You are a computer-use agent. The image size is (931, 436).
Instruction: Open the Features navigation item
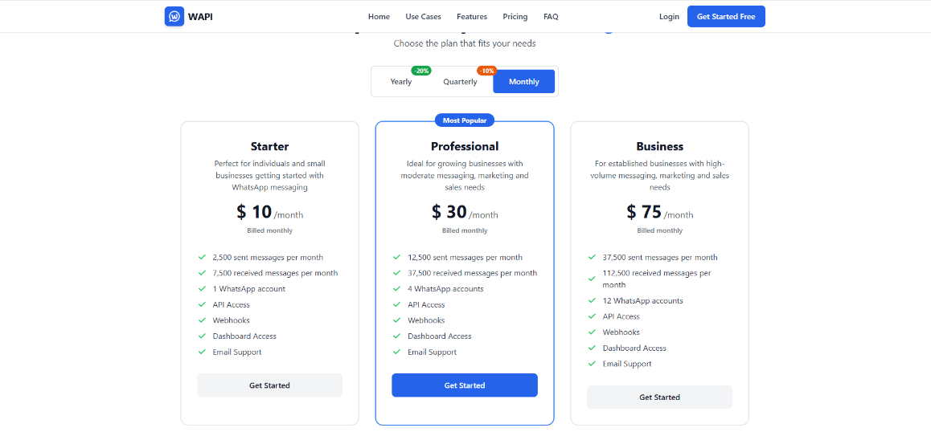click(x=472, y=17)
